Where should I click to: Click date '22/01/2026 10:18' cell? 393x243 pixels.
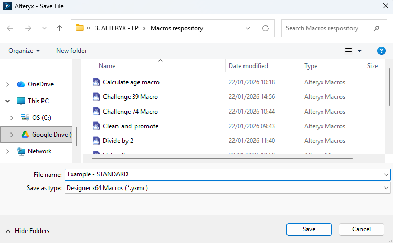(252, 82)
